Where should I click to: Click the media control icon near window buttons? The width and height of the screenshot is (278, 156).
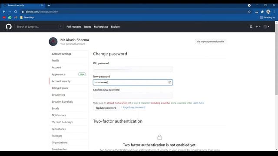click(x=249, y=5)
